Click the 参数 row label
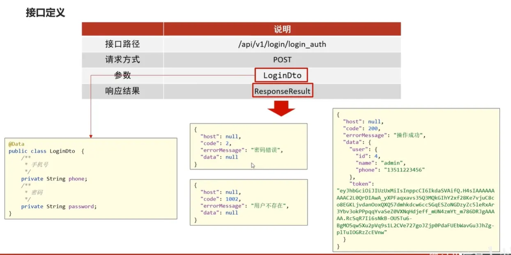Image resolution: width=511 pixels, height=255 pixels. [x=122, y=76]
